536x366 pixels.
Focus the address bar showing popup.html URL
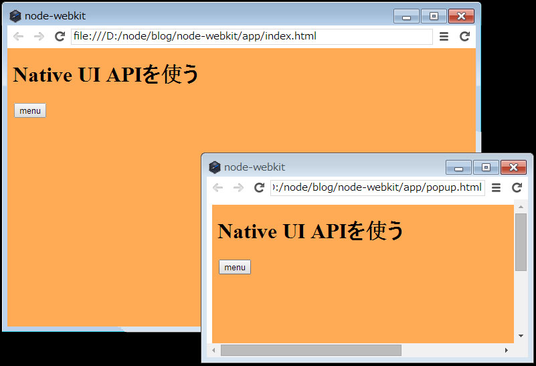click(x=377, y=188)
